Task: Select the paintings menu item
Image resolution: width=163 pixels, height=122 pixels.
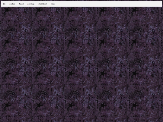Action: [31, 4]
